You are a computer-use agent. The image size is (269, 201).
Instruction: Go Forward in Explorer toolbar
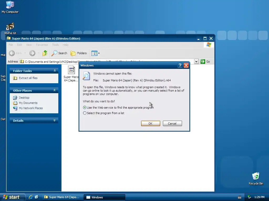click(32, 53)
